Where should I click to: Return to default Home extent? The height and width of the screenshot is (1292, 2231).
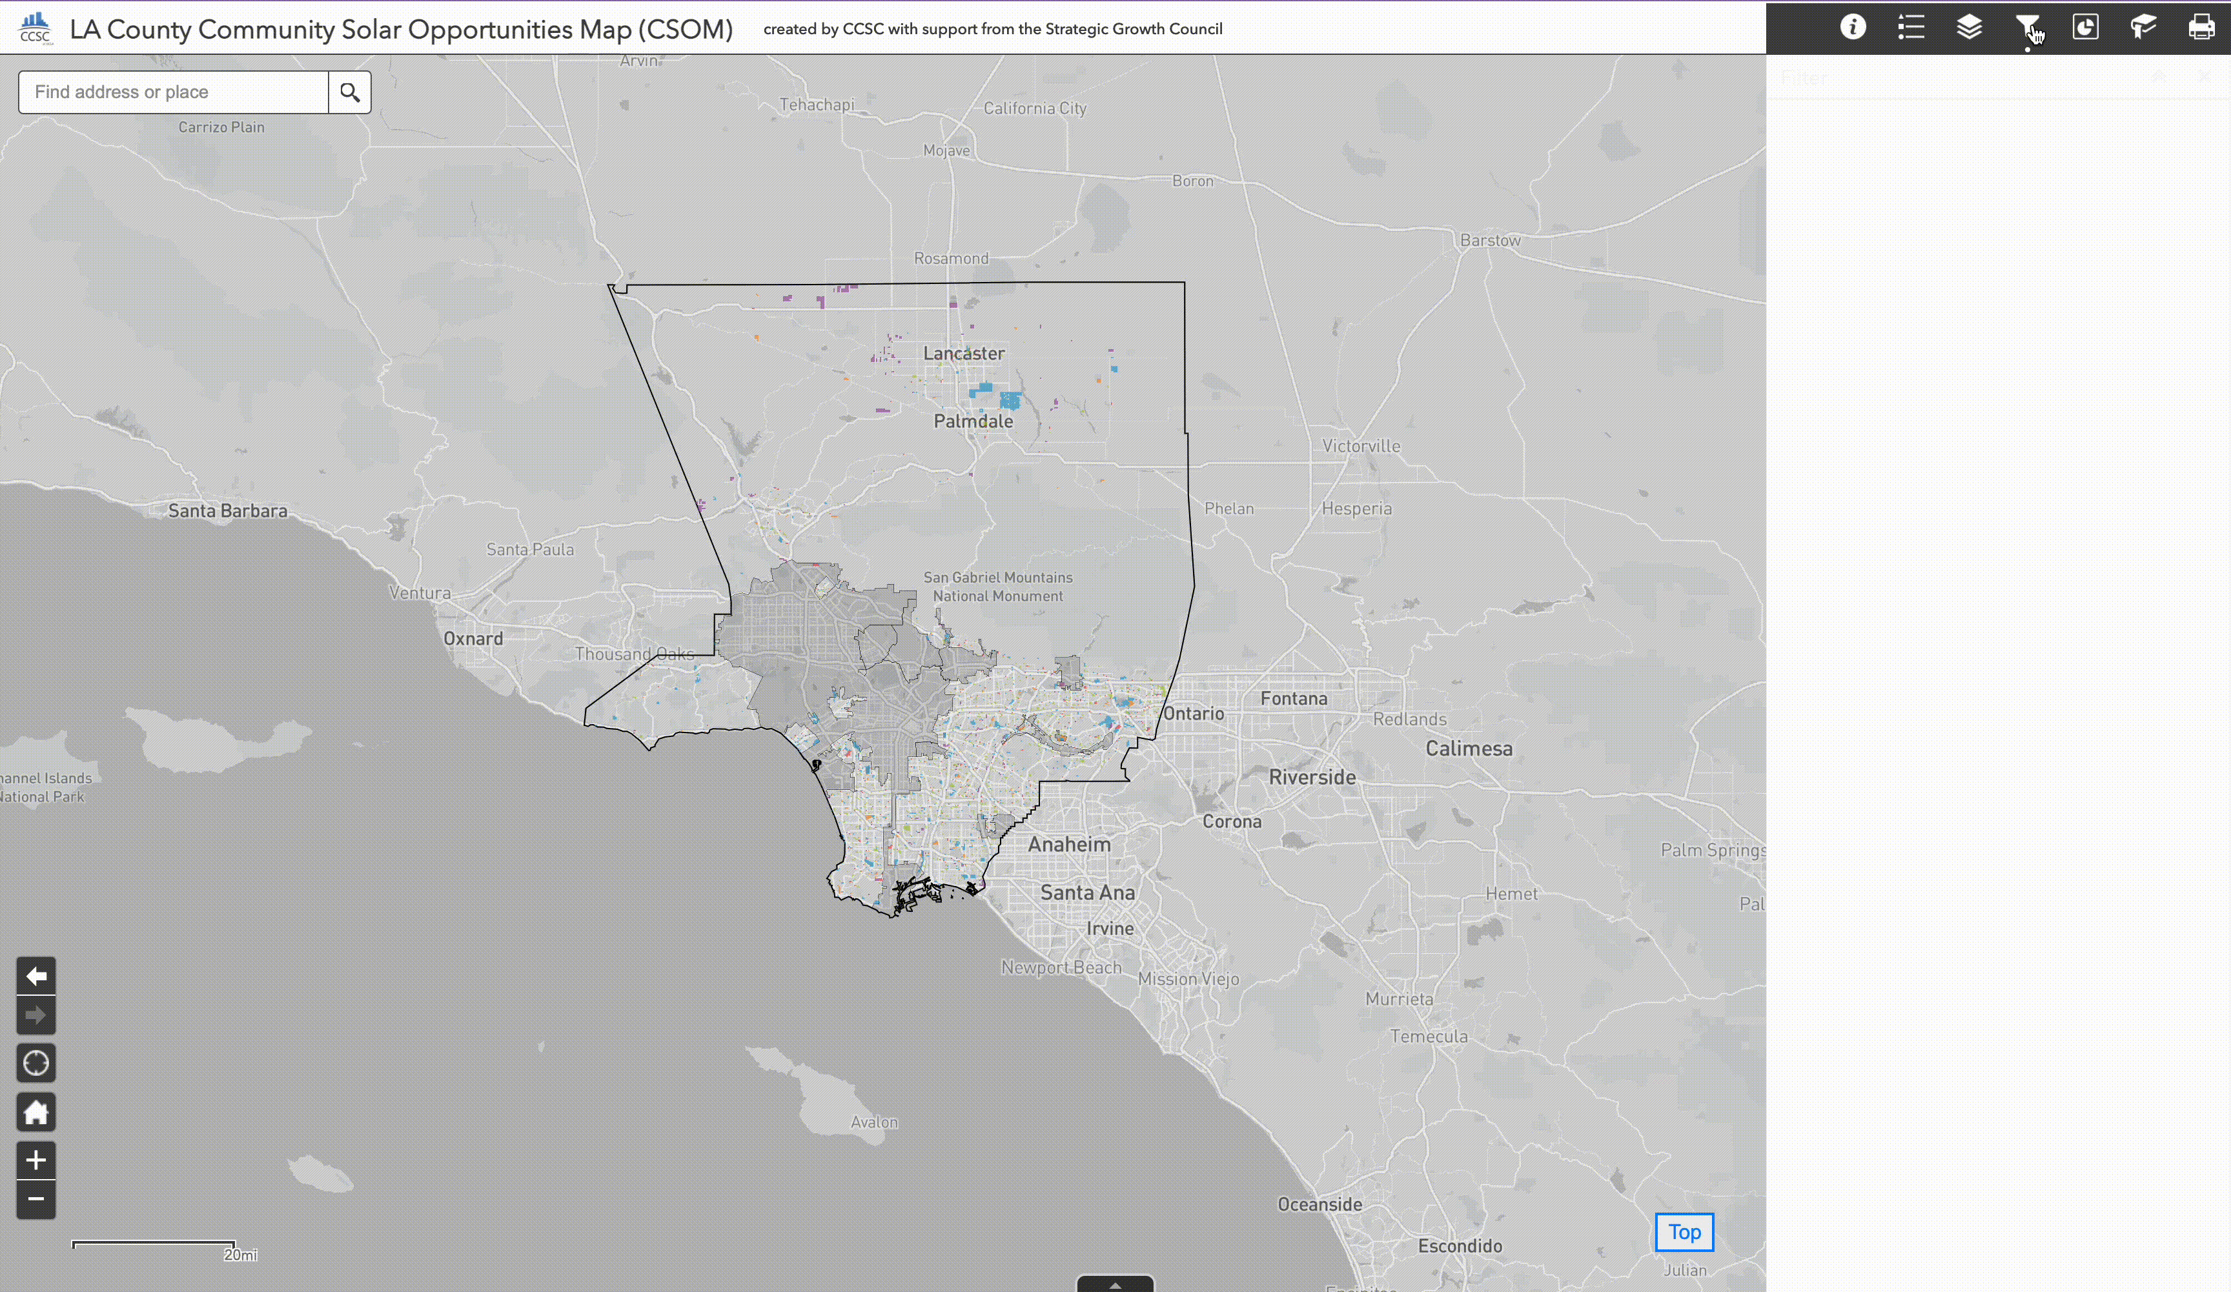point(36,1113)
